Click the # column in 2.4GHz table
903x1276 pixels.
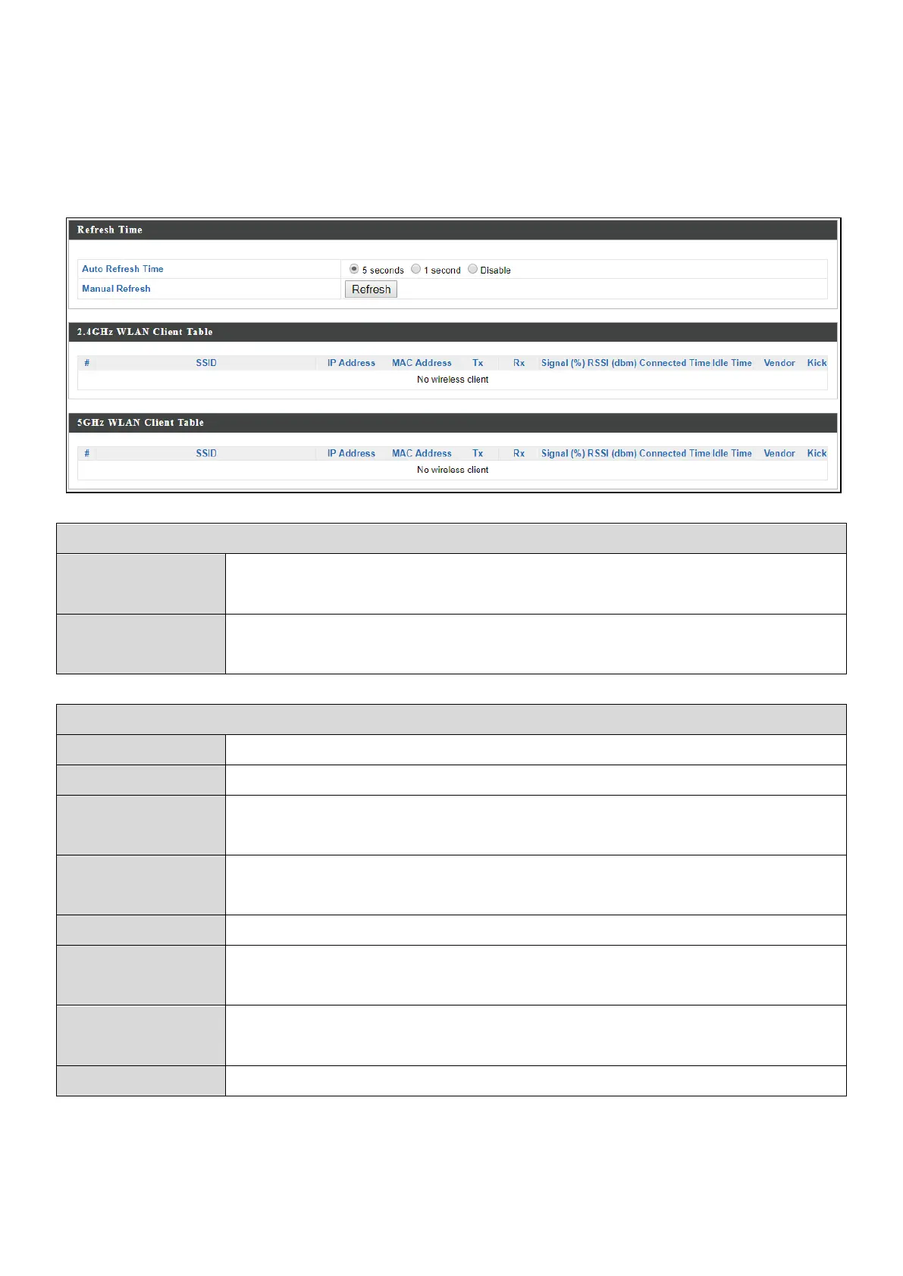[x=86, y=363]
